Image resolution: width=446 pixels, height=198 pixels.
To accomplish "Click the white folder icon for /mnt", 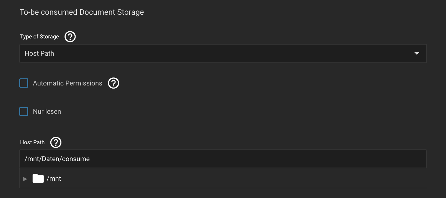I will [x=38, y=178].
